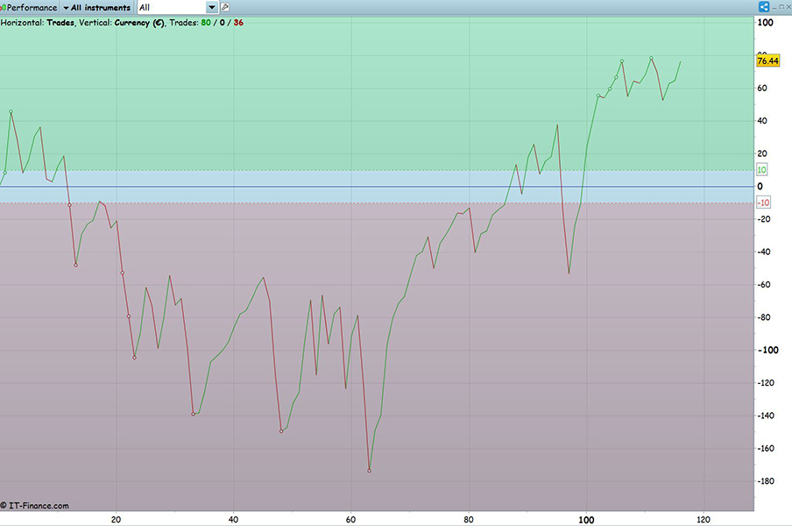Click the winning trades count 80
The width and height of the screenshot is (792, 526).
click(206, 23)
